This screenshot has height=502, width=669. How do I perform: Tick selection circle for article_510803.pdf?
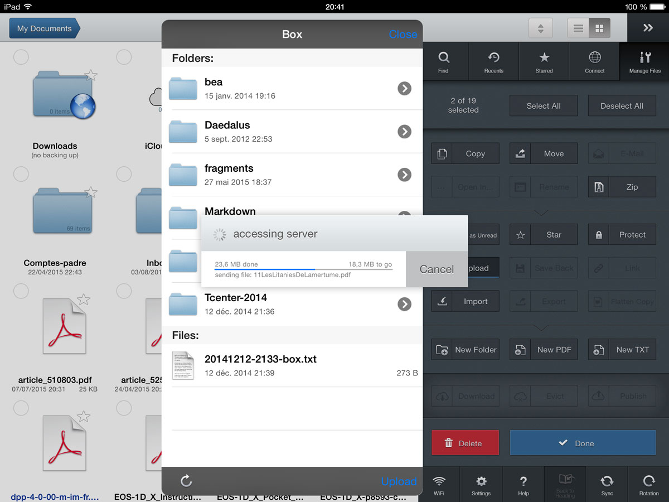(21, 291)
